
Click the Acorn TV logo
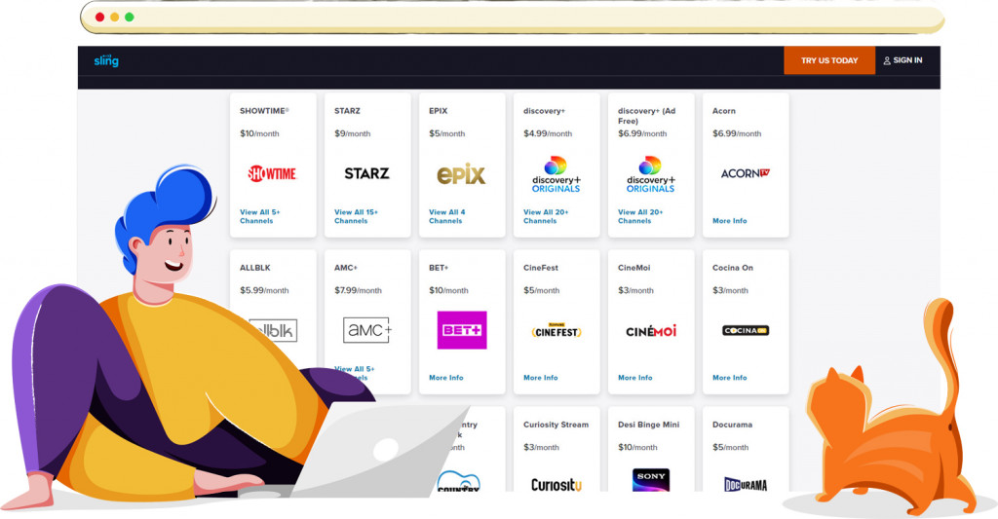point(746,173)
